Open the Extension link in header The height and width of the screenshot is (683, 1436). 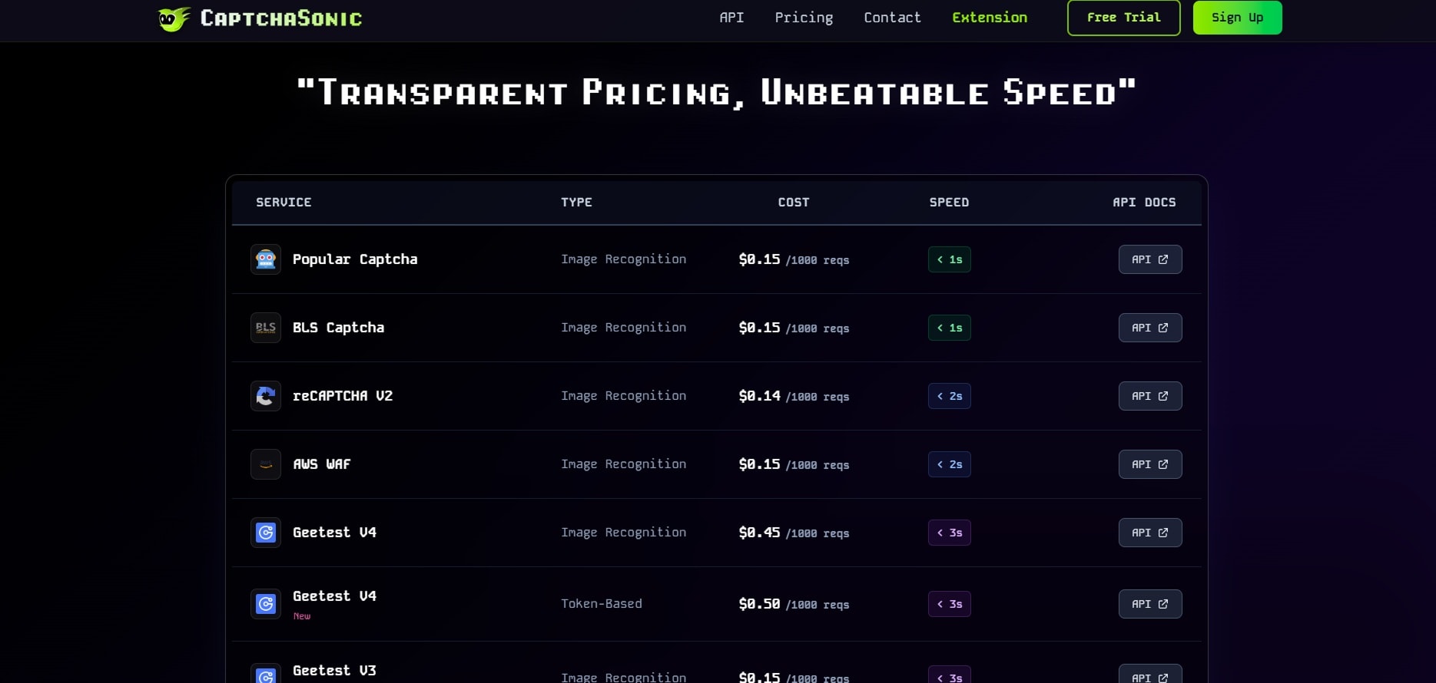990,18
